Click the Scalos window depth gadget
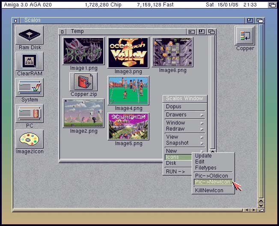Viewport: 279px width, 226px height. (260, 21)
